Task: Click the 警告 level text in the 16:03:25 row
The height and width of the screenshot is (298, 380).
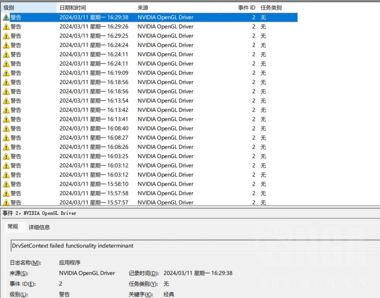Action: pyautogui.click(x=16, y=156)
